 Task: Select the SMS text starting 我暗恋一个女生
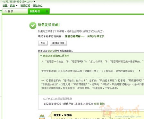click(92, 61)
